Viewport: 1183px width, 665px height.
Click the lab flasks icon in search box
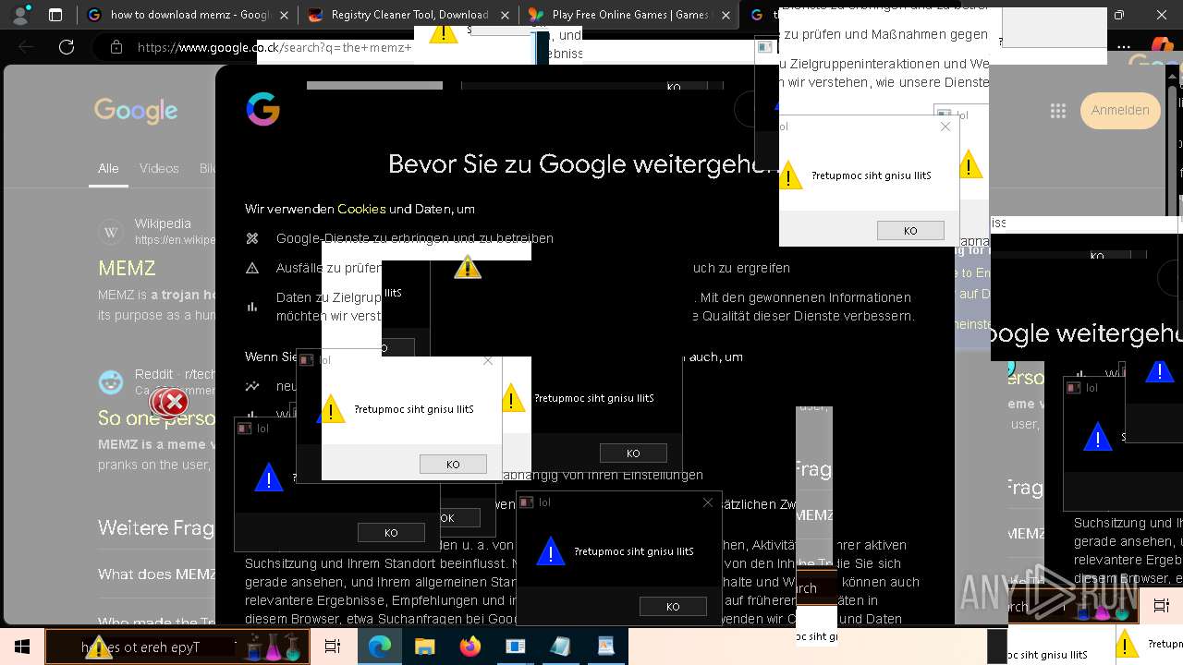point(274,647)
